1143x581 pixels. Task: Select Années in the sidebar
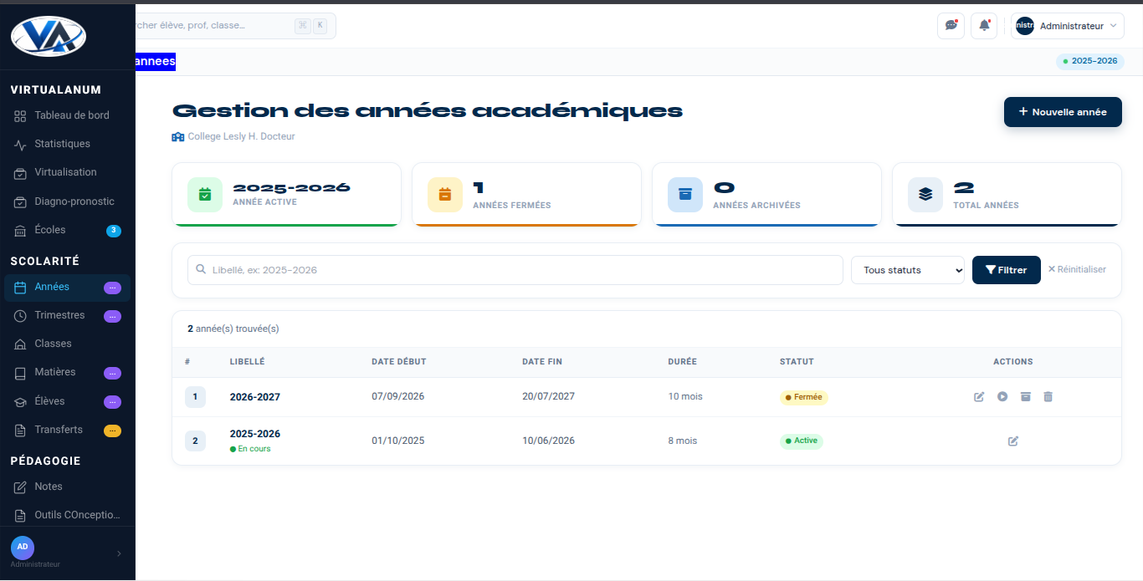[x=68, y=287]
